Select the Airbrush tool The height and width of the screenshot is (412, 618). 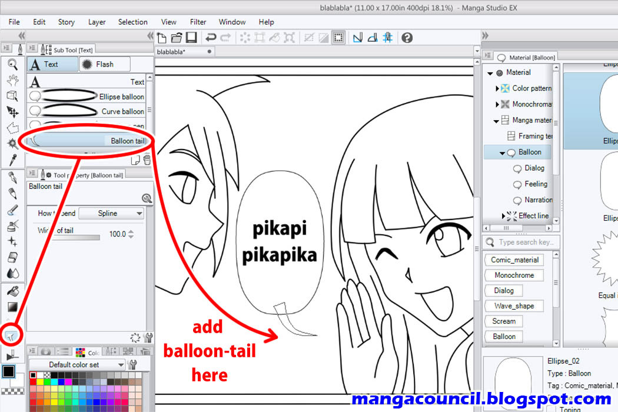coord(12,225)
